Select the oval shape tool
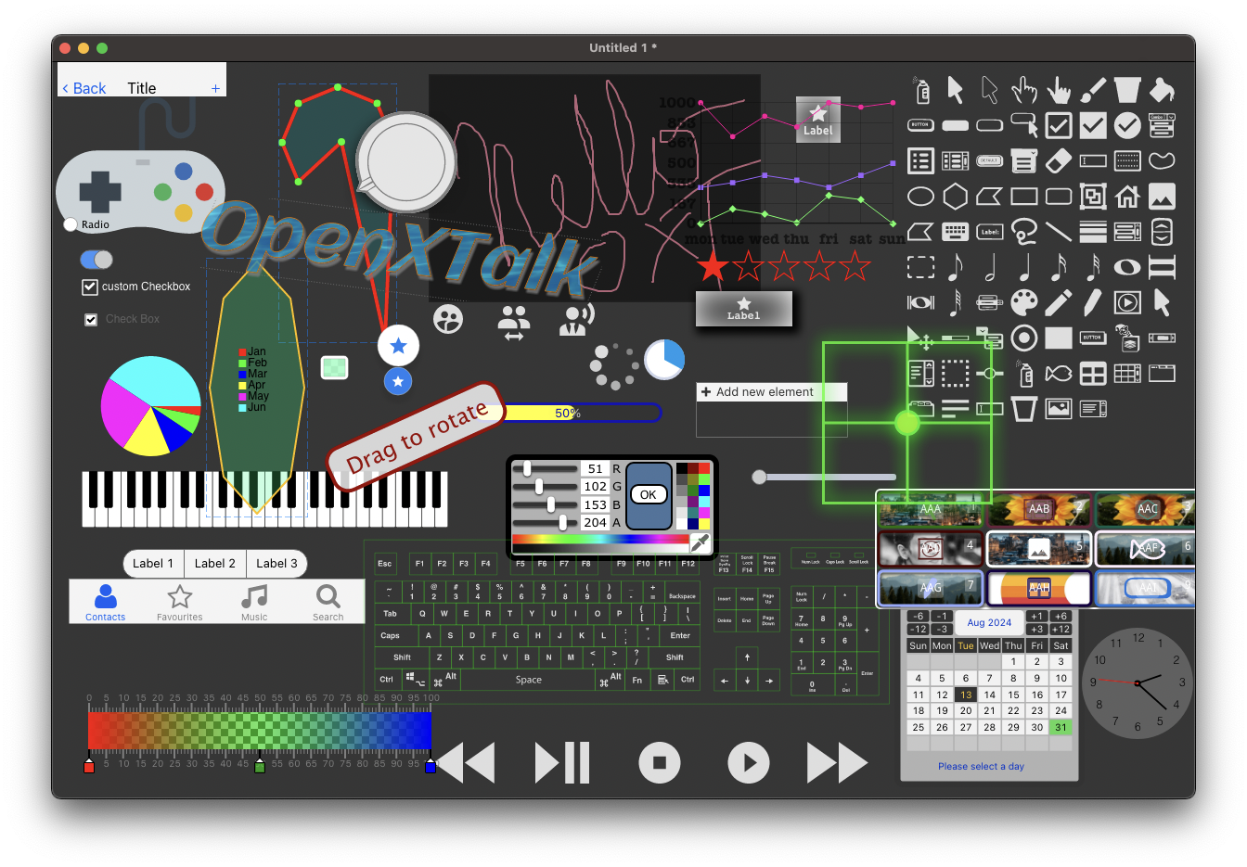The width and height of the screenshot is (1247, 867). [x=920, y=197]
